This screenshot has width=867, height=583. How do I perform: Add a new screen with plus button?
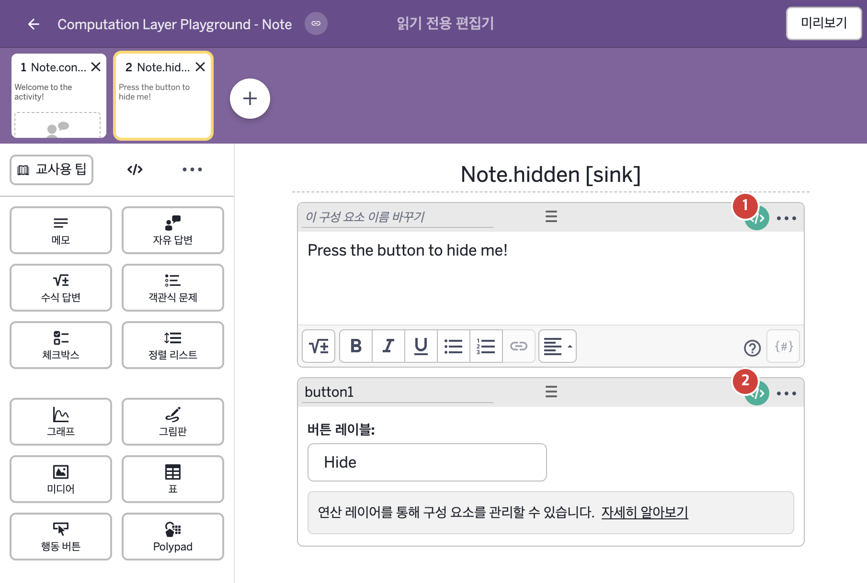[250, 99]
